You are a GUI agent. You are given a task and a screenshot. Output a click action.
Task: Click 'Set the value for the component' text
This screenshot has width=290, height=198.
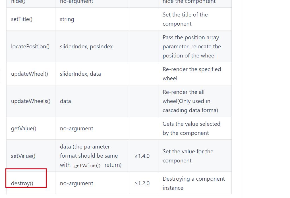pyautogui.click(x=188, y=156)
